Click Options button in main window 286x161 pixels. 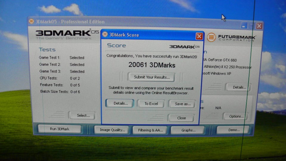[236, 116]
